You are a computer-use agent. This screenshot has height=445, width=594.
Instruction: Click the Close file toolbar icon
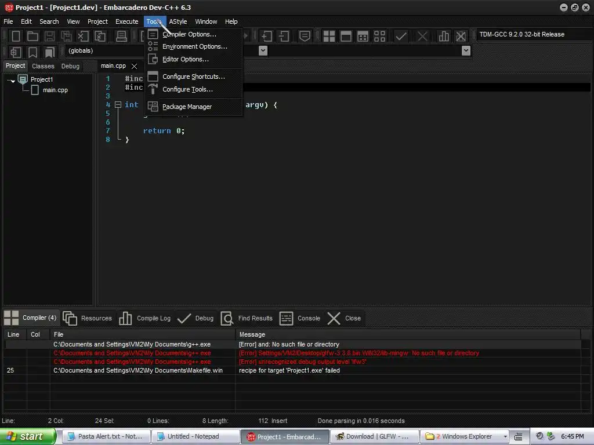83,37
